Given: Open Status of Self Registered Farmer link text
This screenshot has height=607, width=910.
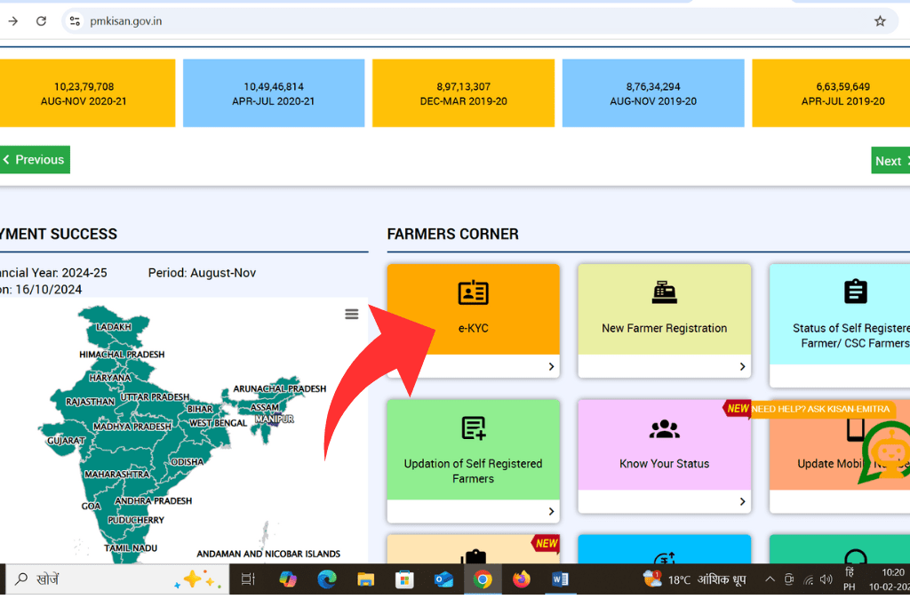Looking at the screenshot, I should pyautogui.click(x=850, y=336).
